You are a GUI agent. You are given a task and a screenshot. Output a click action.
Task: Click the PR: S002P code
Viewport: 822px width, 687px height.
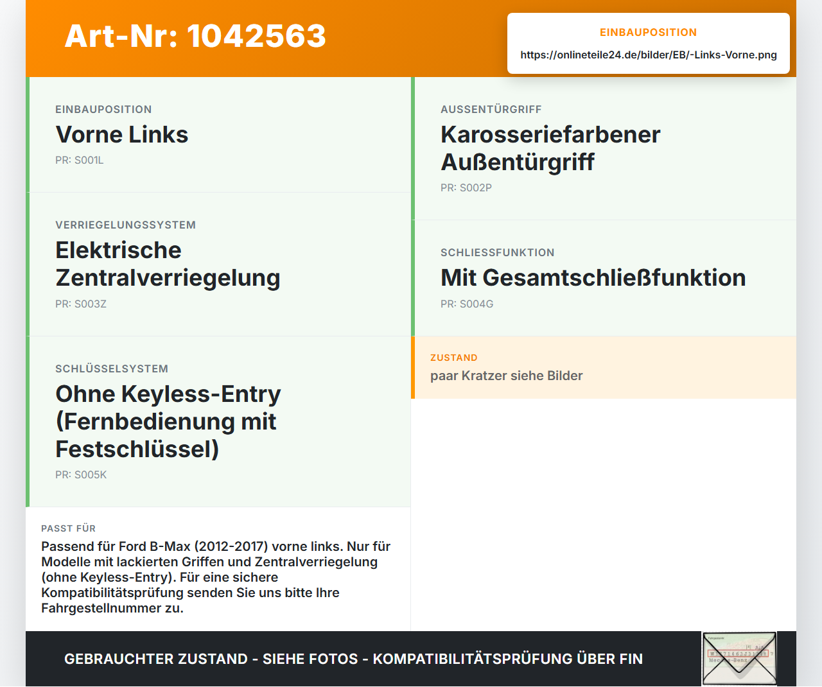466,187
